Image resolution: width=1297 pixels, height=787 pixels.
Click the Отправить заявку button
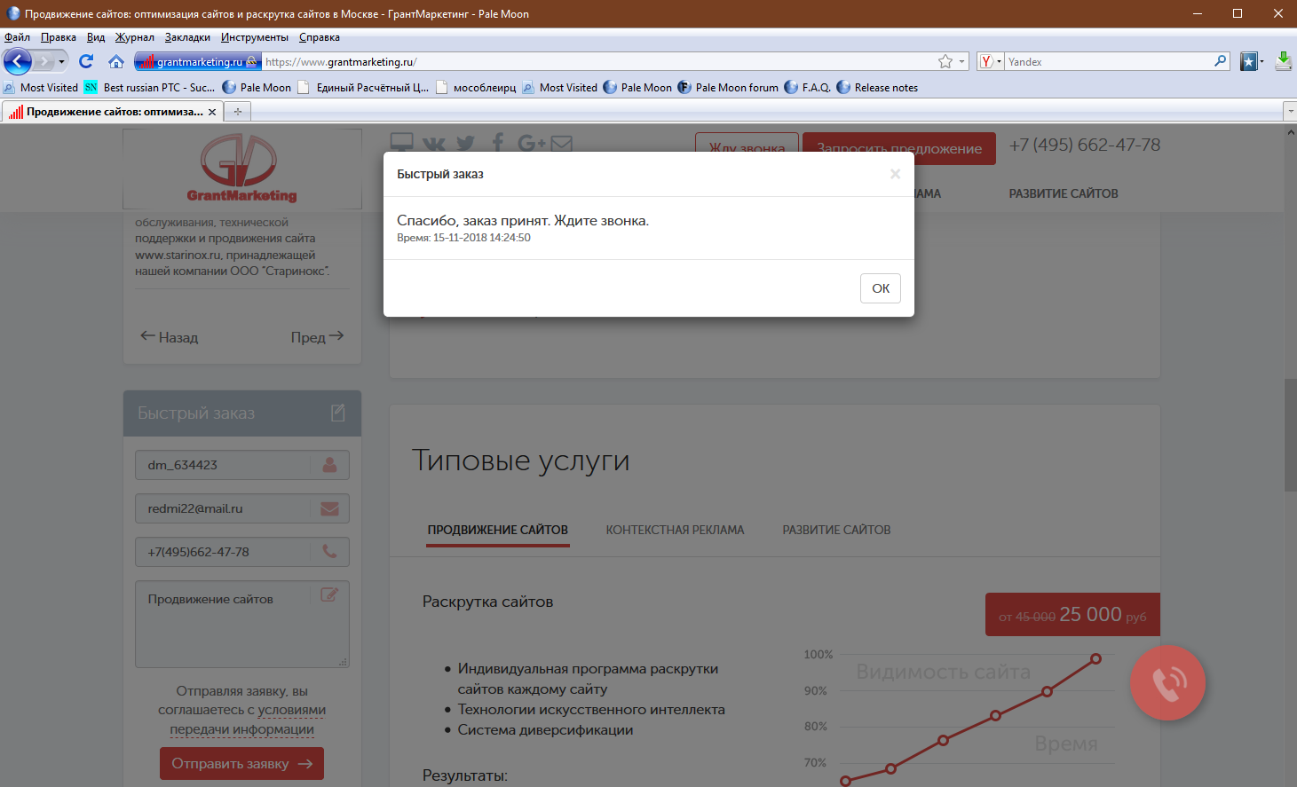[x=241, y=763]
